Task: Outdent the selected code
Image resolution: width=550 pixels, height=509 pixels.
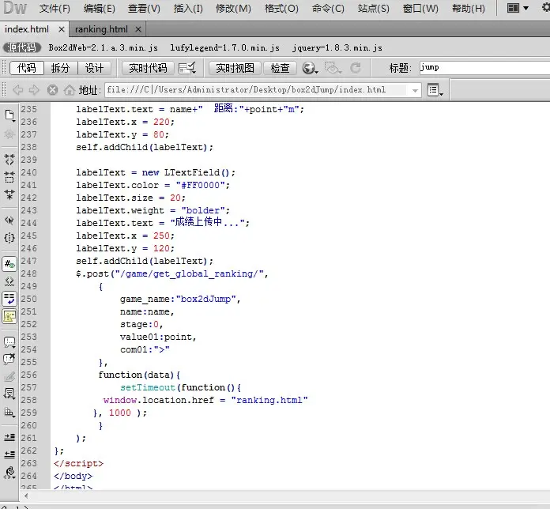Action: pos(9,454)
